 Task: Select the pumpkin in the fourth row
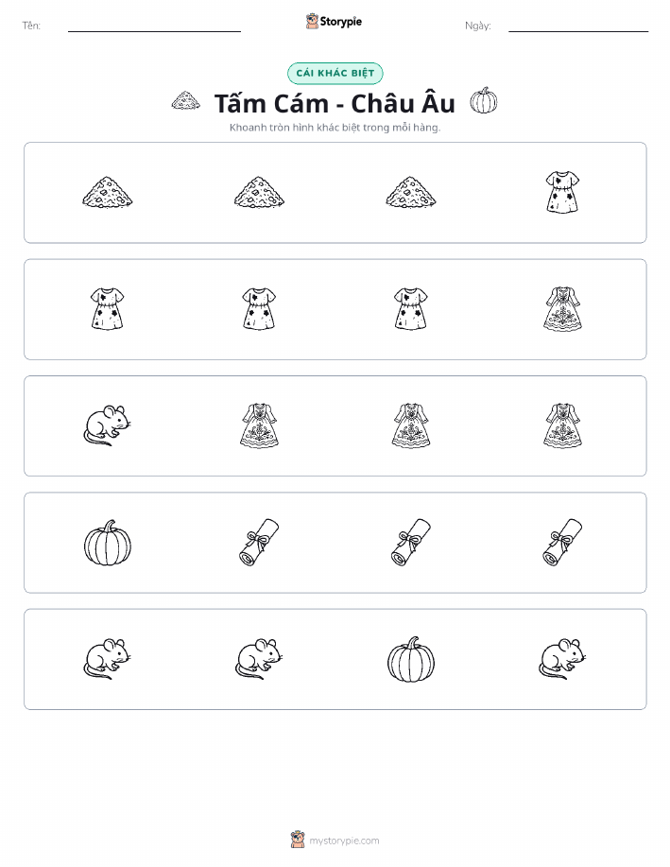108,543
